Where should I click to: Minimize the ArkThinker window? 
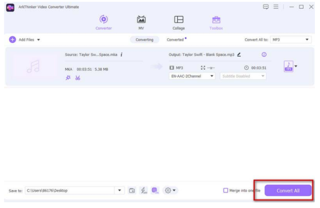292,7
